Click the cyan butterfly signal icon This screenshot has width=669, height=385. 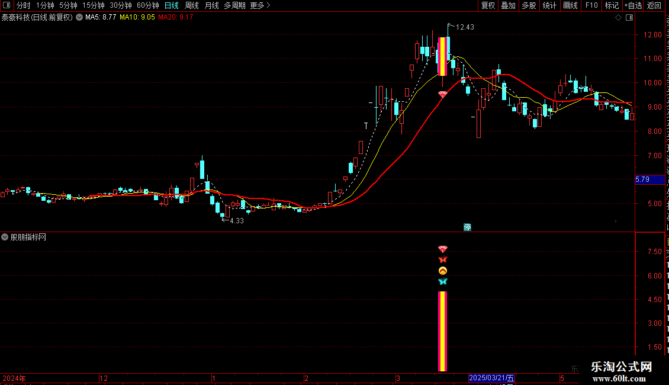coord(442,281)
